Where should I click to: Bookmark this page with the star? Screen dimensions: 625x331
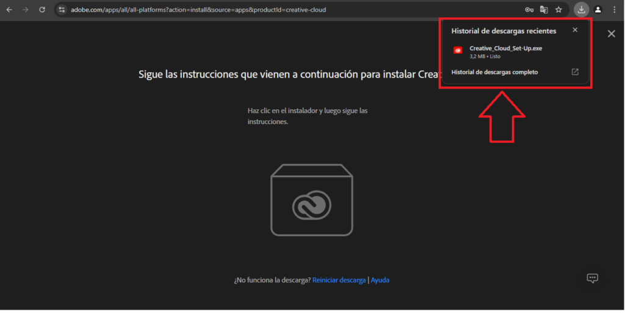(558, 10)
